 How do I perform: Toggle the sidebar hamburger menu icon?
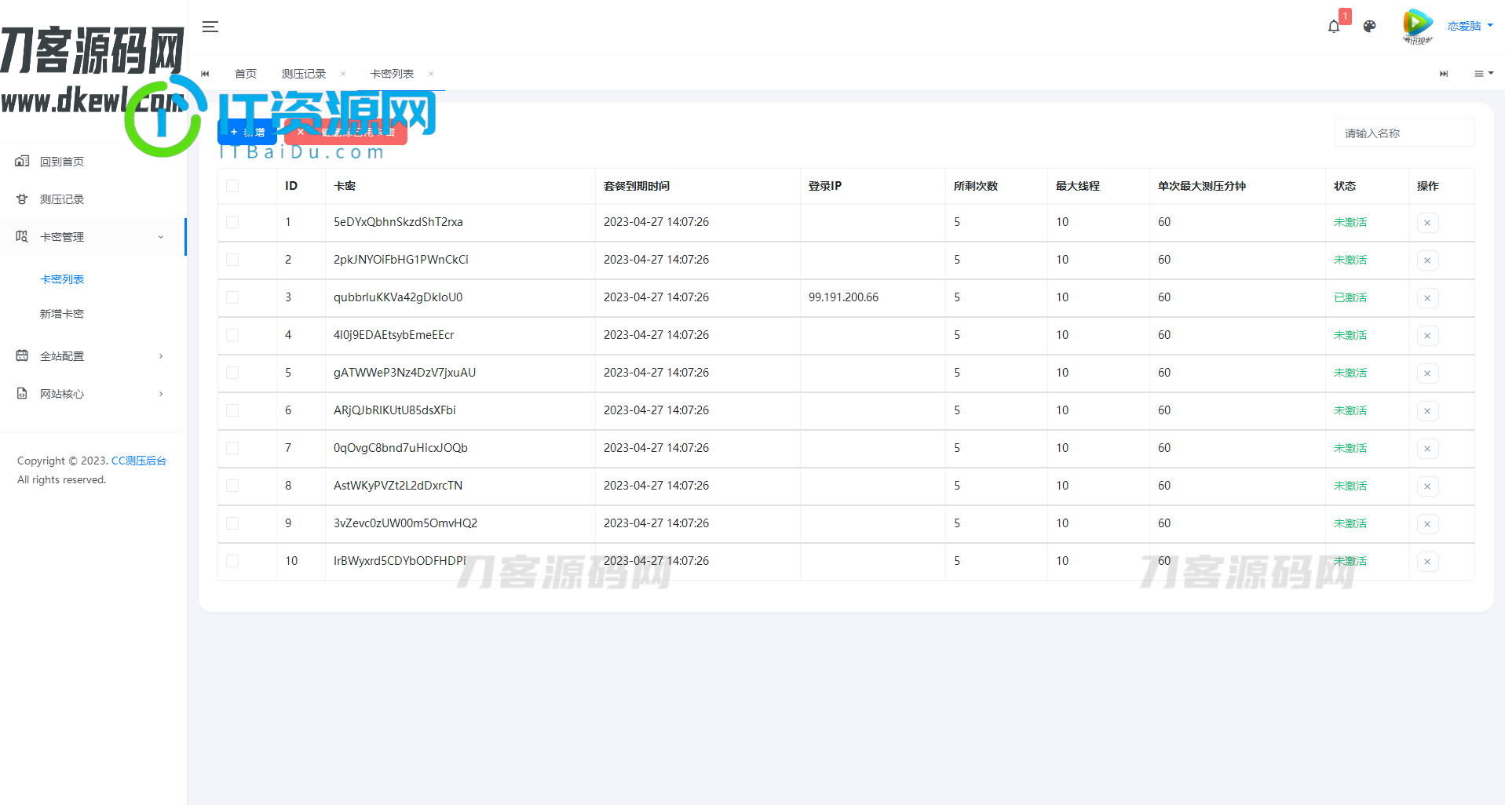pyautogui.click(x=210, y=27)
